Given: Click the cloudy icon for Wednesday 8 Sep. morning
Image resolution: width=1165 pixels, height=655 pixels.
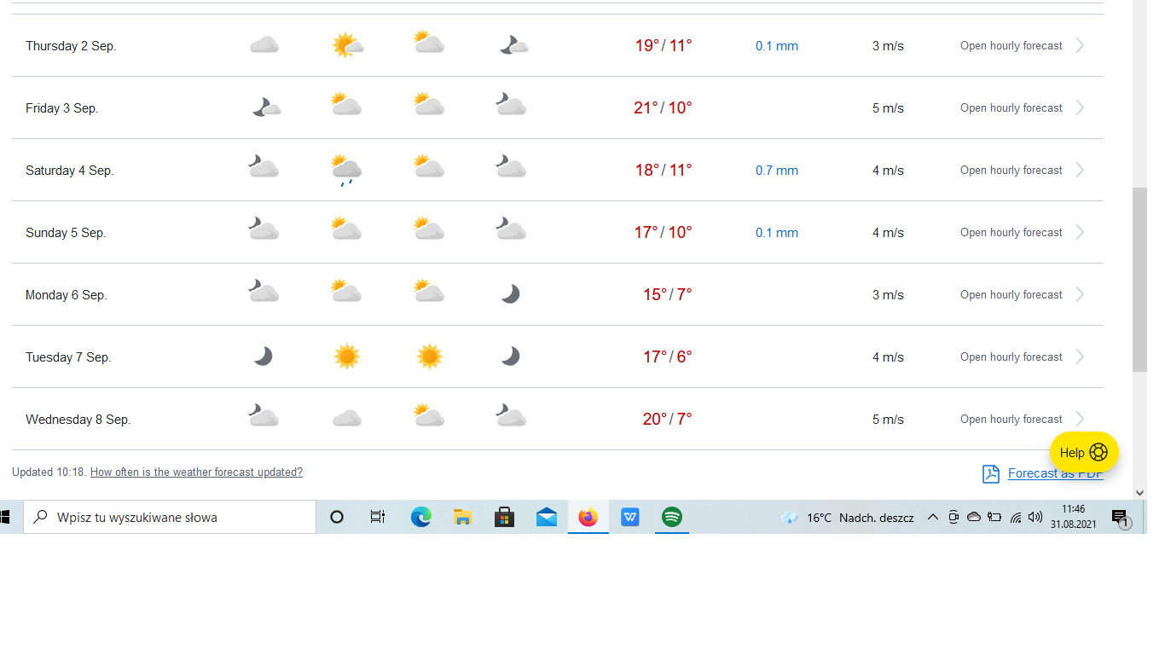Looking at the screenshot, I should click(x=346, y=419).
